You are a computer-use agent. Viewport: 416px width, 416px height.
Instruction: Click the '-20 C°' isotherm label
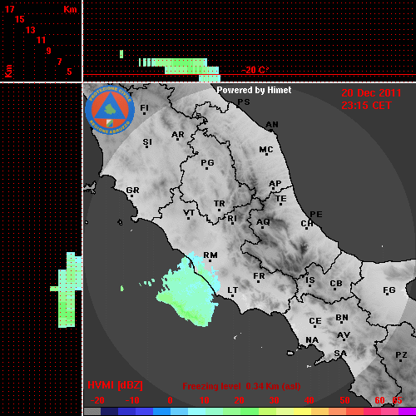(x=255, y=70)
